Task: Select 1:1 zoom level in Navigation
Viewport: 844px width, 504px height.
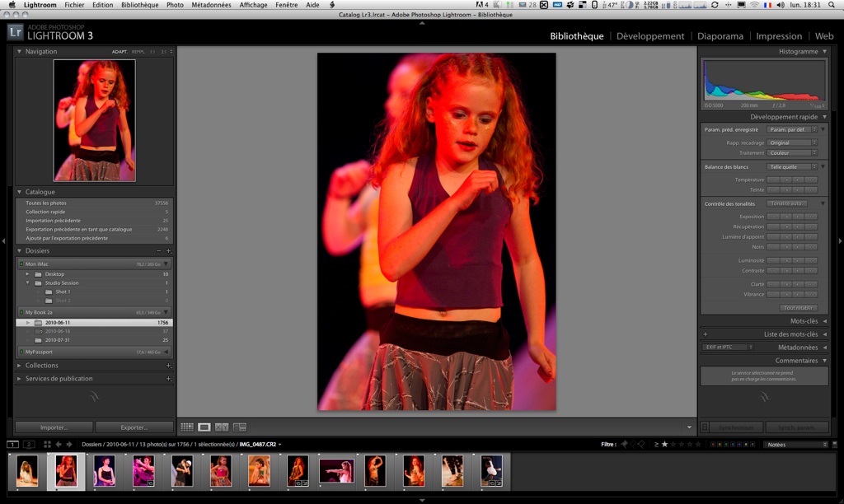Action: [x=152, y=52]
